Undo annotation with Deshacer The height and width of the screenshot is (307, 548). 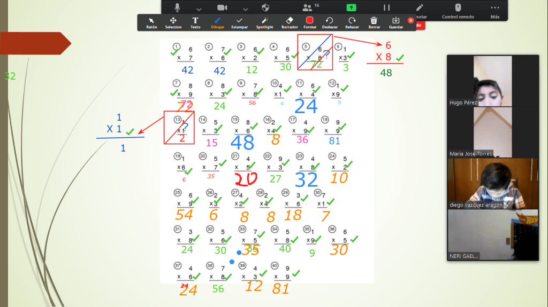coord(330,22)
